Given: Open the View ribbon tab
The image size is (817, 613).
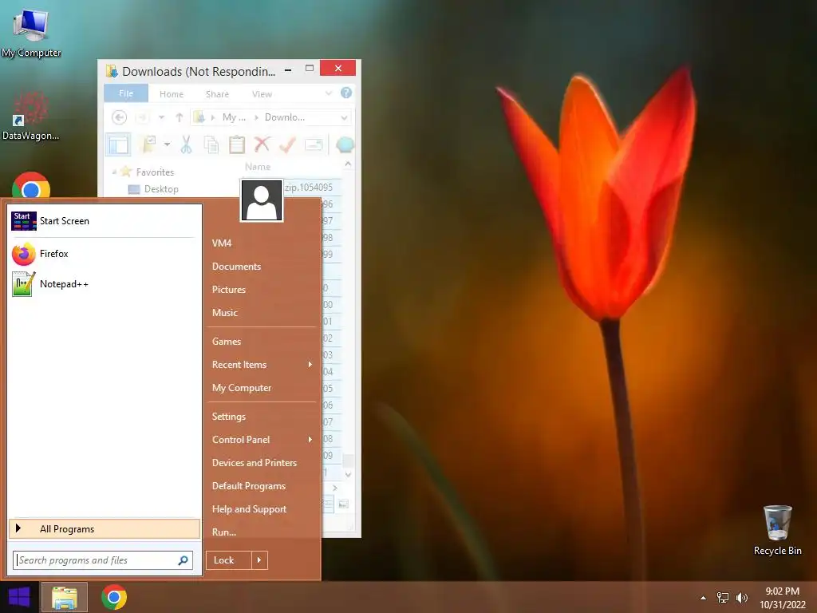Looking at the screenshot, I should pos(262,94).
